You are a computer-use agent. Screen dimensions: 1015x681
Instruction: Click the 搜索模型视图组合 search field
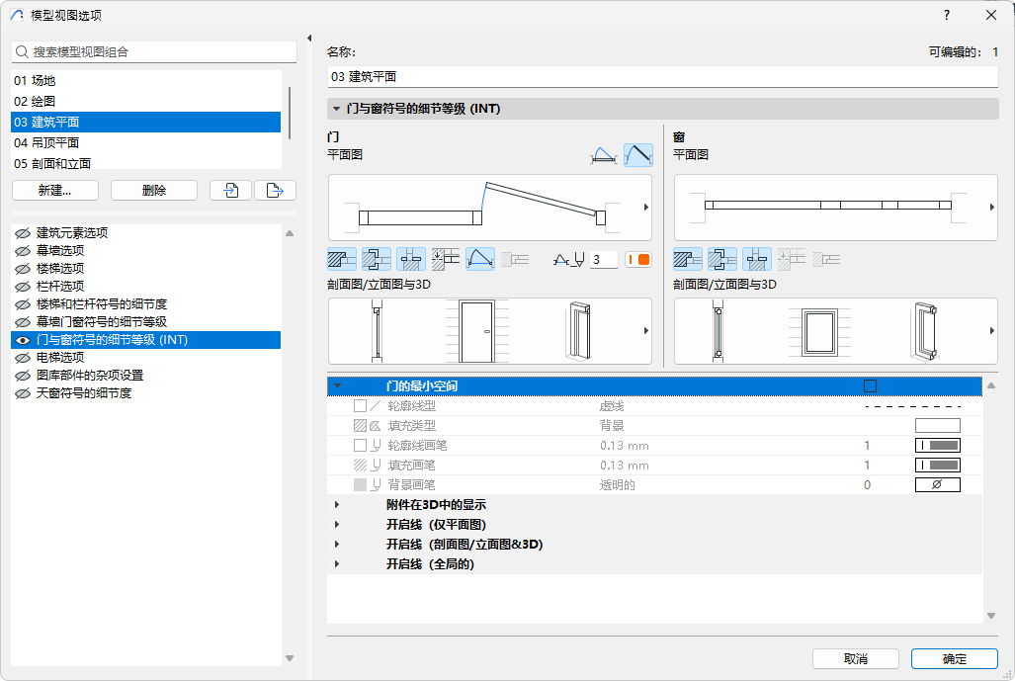tap(154, 51)
